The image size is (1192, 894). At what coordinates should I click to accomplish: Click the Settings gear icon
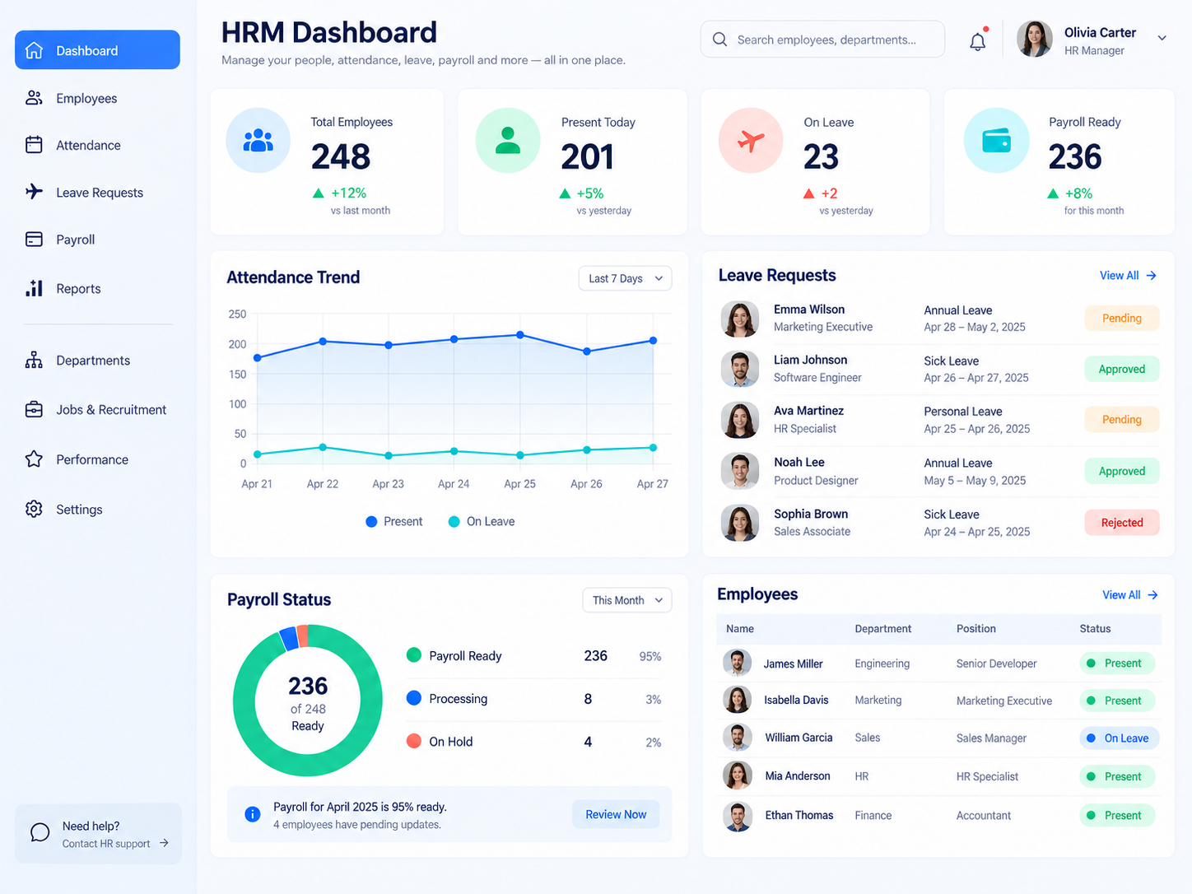[x=34, y=509]
